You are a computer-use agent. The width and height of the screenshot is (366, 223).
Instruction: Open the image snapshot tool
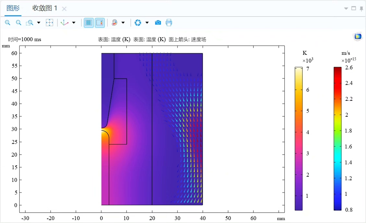pyautogui.click(x=138, y=22)
